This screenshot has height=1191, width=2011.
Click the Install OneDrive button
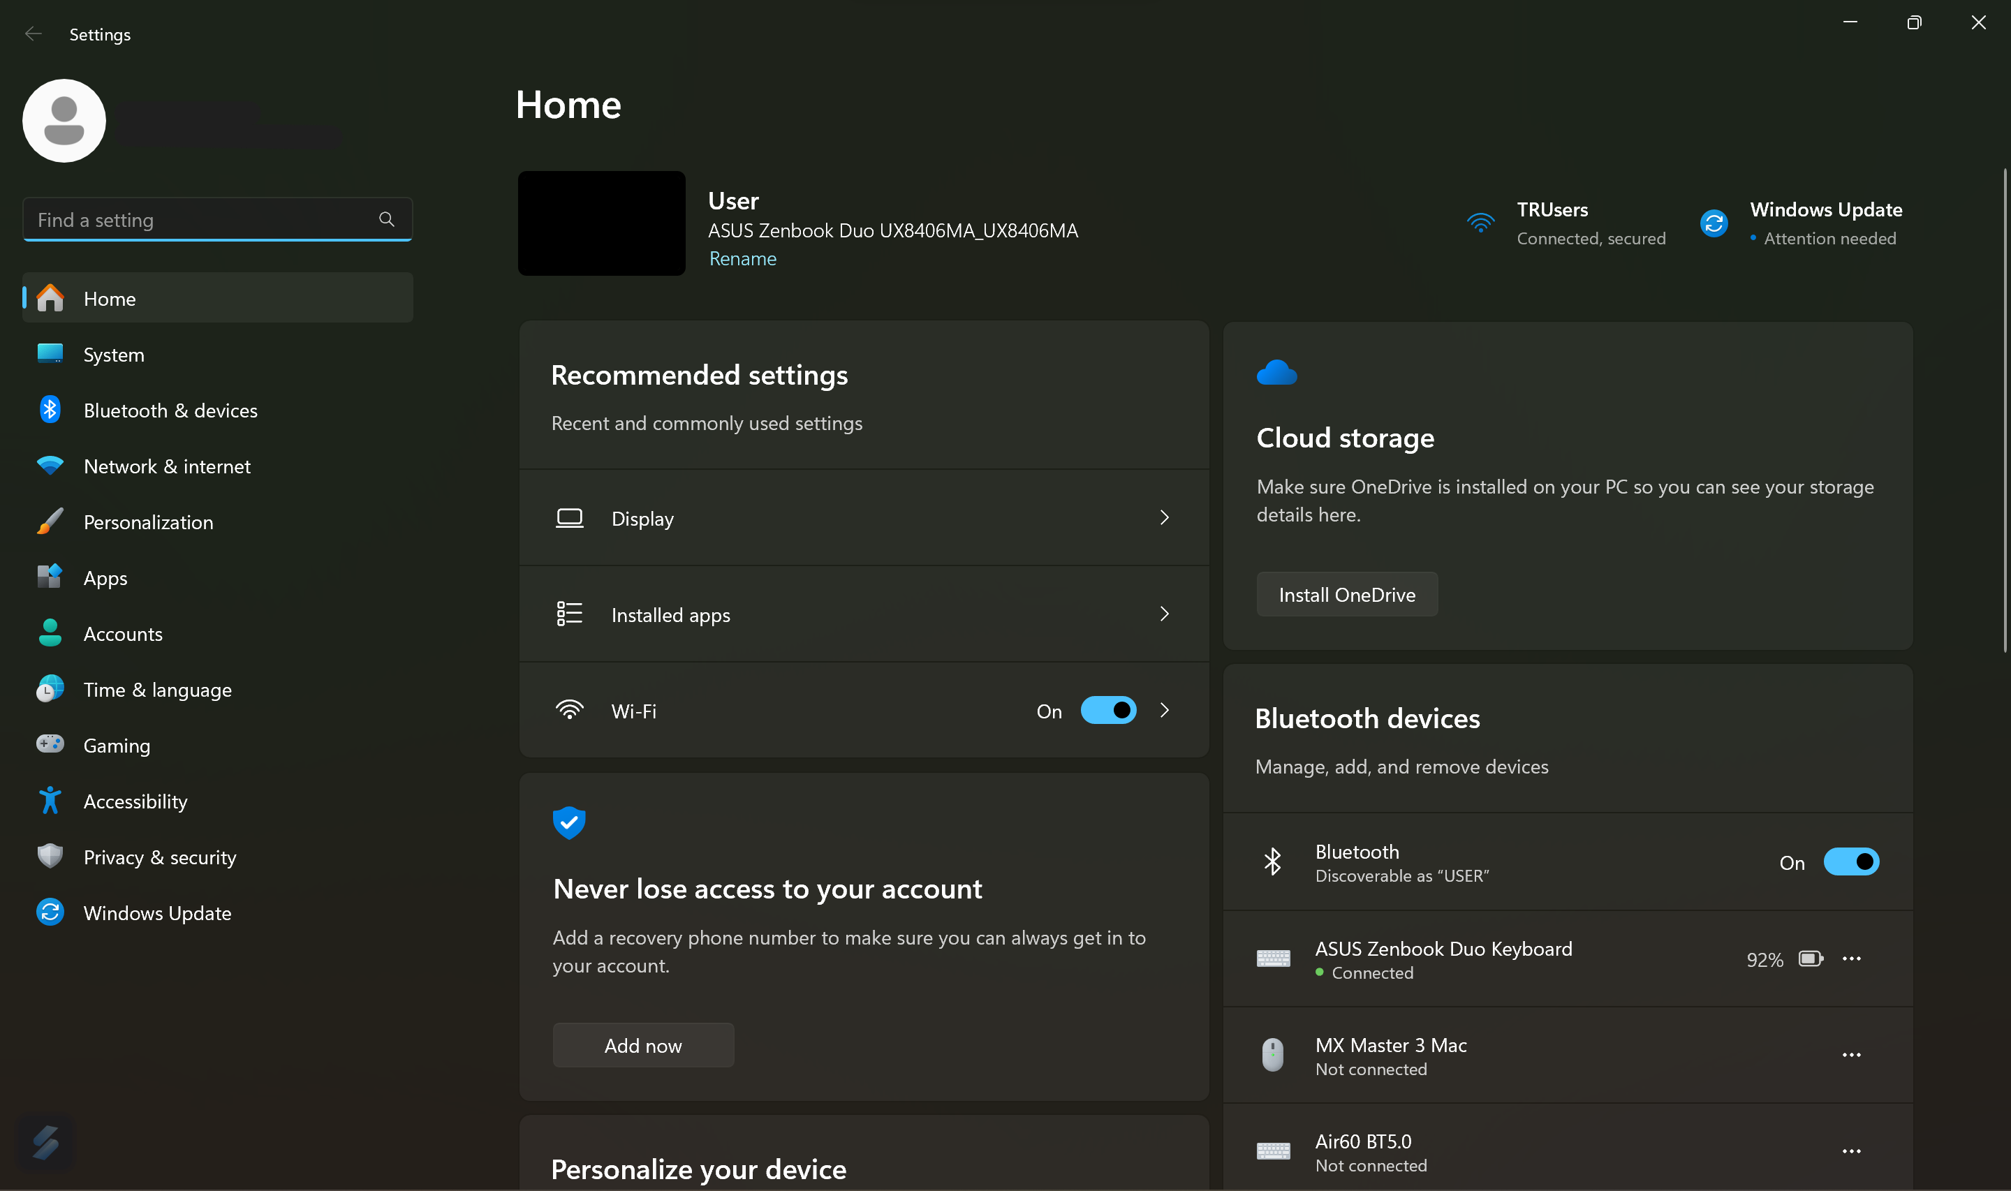point(1346,595)
